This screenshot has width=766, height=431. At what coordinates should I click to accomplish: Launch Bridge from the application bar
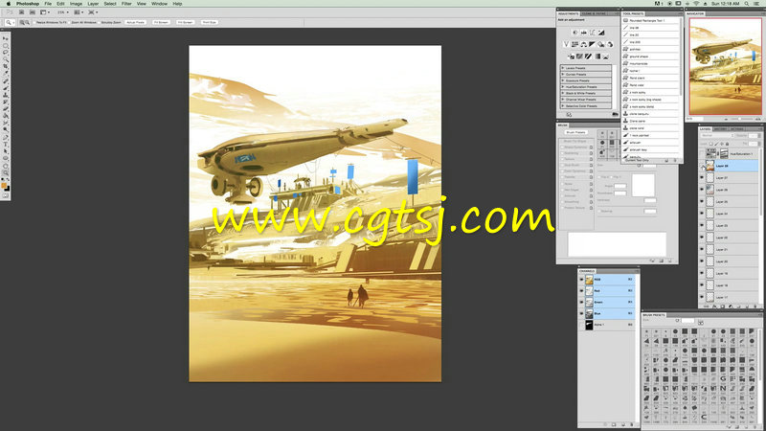21,12
